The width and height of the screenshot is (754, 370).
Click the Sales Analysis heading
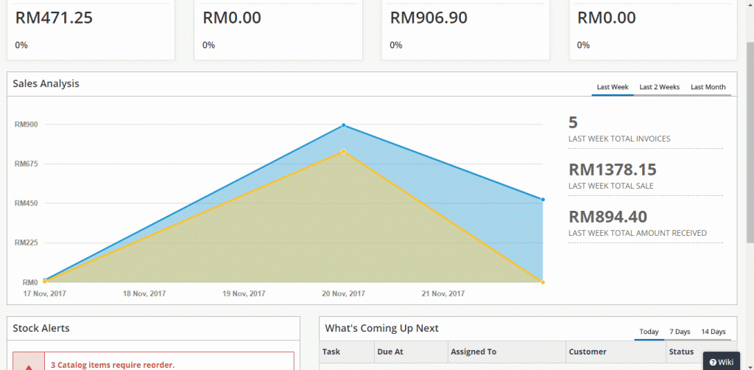[x=46, y=84]
